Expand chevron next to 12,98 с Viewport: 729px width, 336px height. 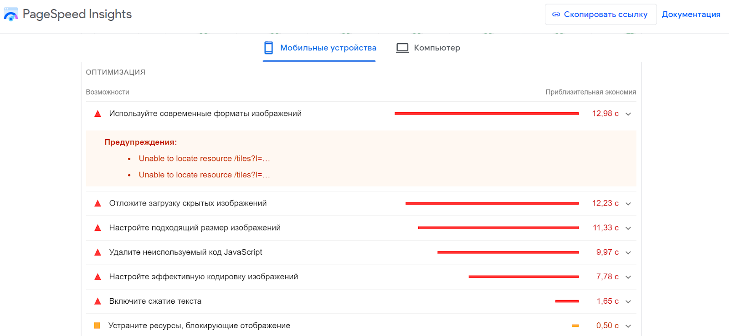click(x=628, y=114)
